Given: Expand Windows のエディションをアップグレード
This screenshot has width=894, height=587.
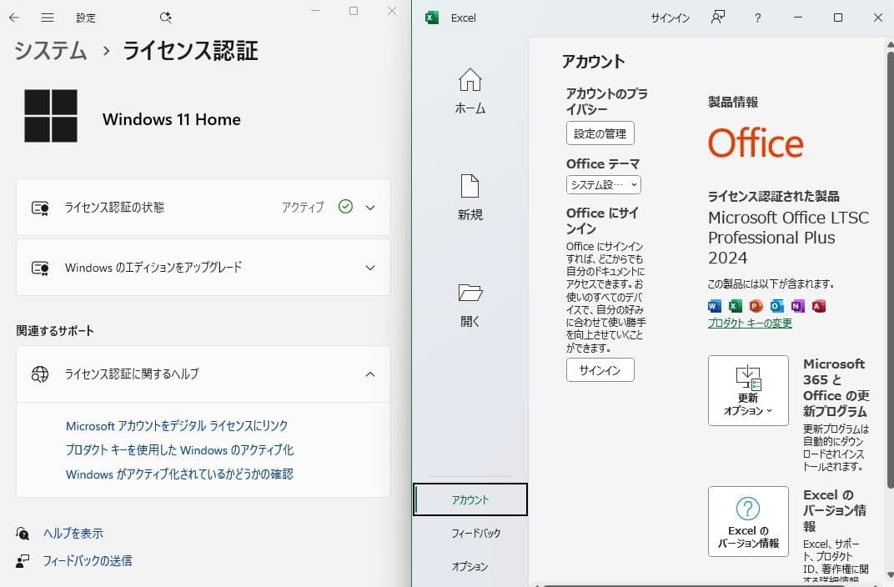Looking at the screenshot, I should [x=369, y=268].
